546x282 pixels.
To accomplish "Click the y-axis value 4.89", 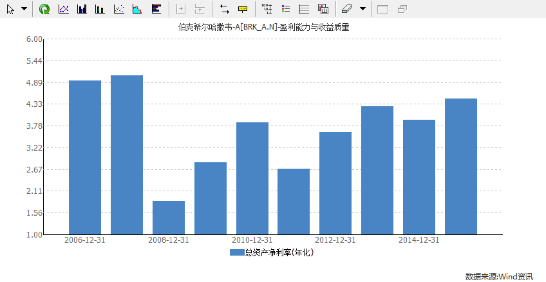I will point(34,83).
